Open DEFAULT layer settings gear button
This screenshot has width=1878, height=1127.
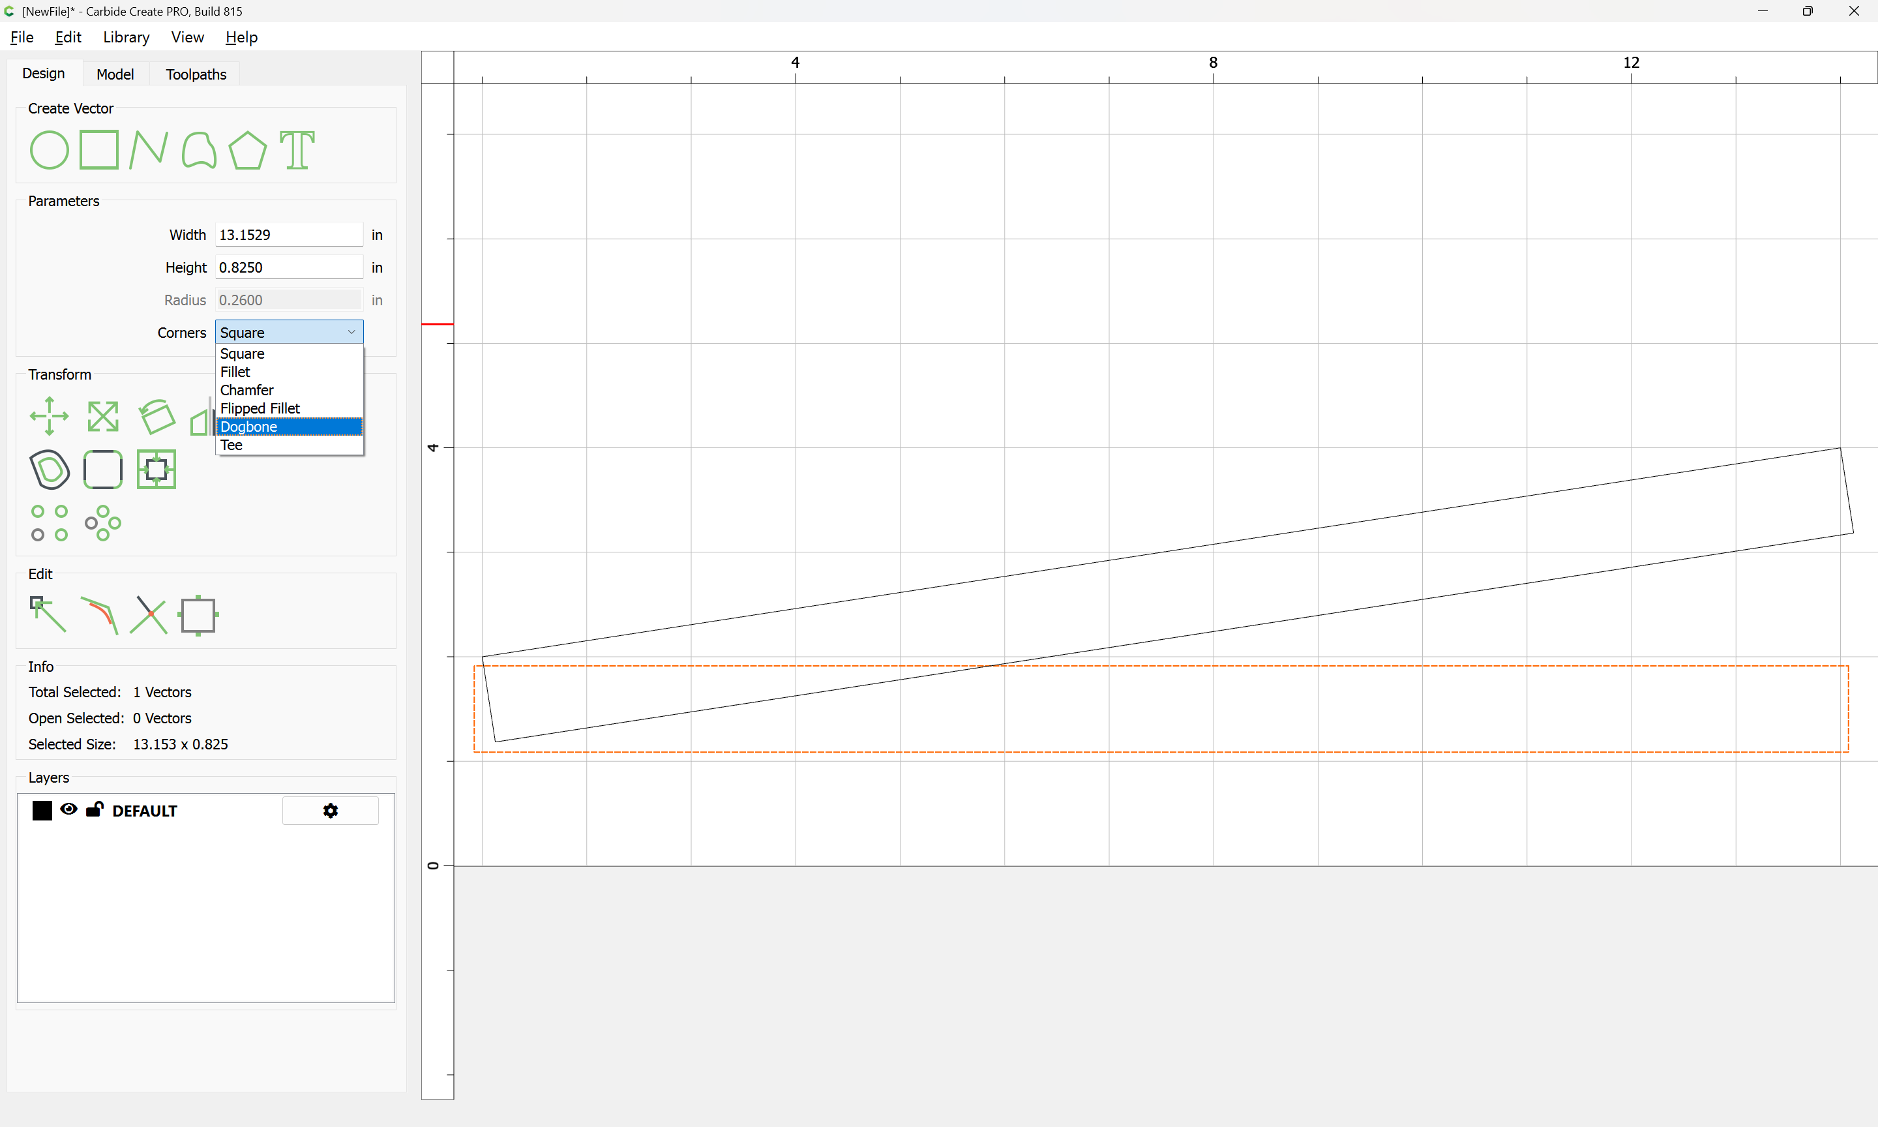[x=330, y=811]
